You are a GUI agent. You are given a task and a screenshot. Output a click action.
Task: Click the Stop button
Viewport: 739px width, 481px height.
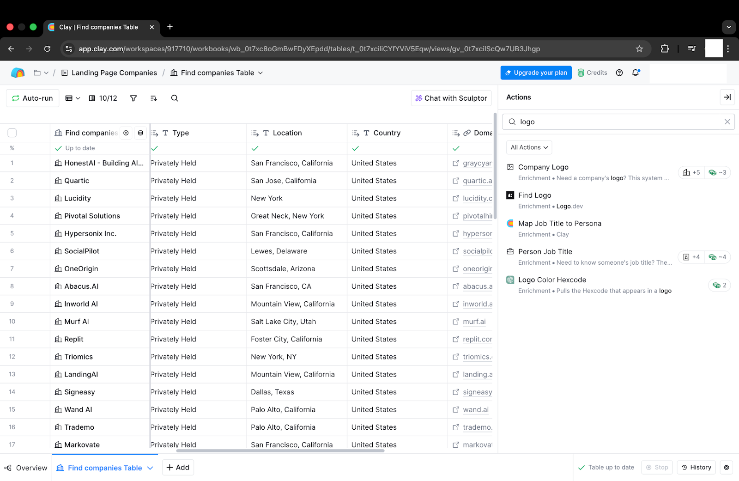[657, 467]
